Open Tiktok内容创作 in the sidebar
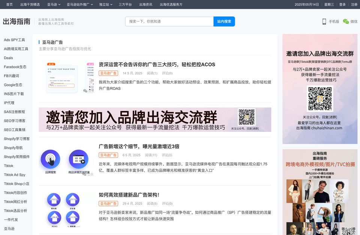The height and width of the screenshot is (235, 360). [x=15, y=193]
